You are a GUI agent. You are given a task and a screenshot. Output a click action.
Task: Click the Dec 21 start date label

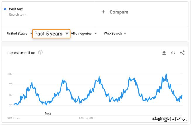click(13, 118)
